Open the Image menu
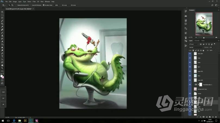Viewport: 220px width, 123px height. pos(15,2)
